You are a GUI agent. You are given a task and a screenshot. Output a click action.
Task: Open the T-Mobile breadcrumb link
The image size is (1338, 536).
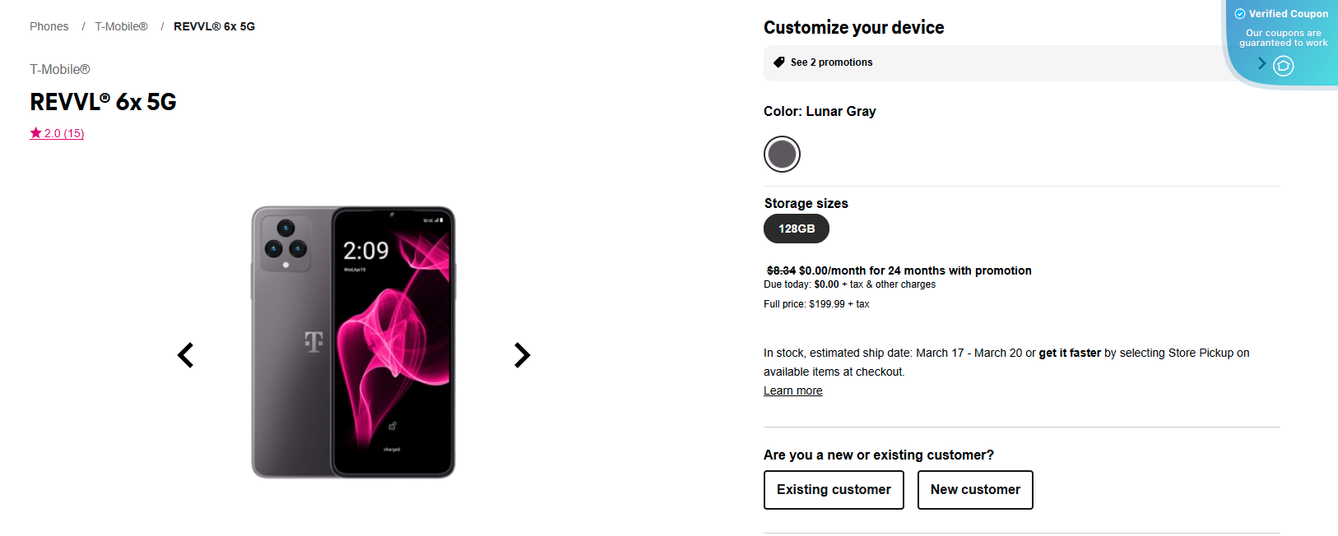click(121, 25)
